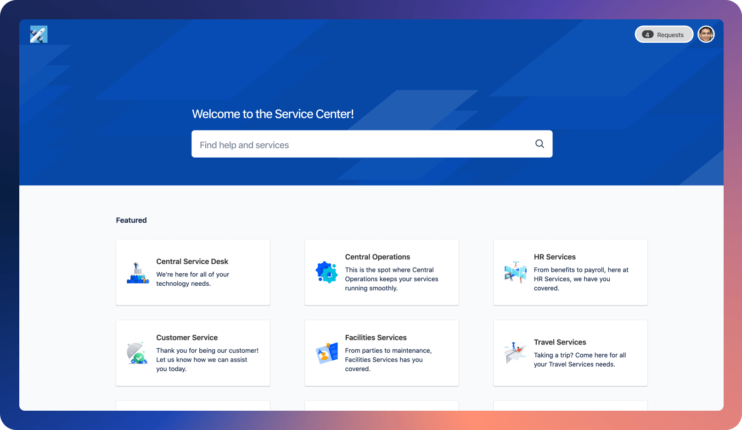742x430 pixels.
Task: Open the Central Service Desk portal
Action: tap(192, 272)
